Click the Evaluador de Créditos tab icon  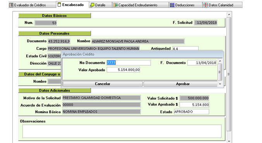coord(11,5)
